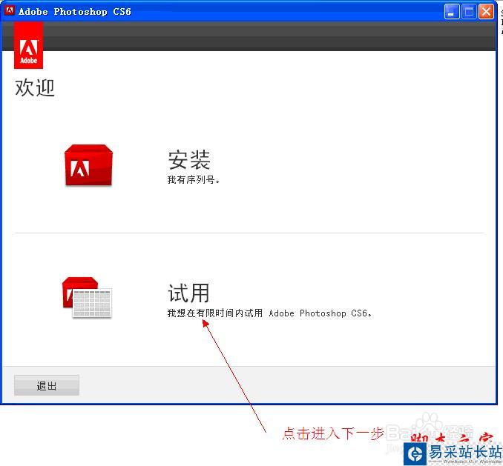Click the trial description mentioning Adobe Photoshop CS6
This screenshot has height=466, width=503.
pos(269,313)
